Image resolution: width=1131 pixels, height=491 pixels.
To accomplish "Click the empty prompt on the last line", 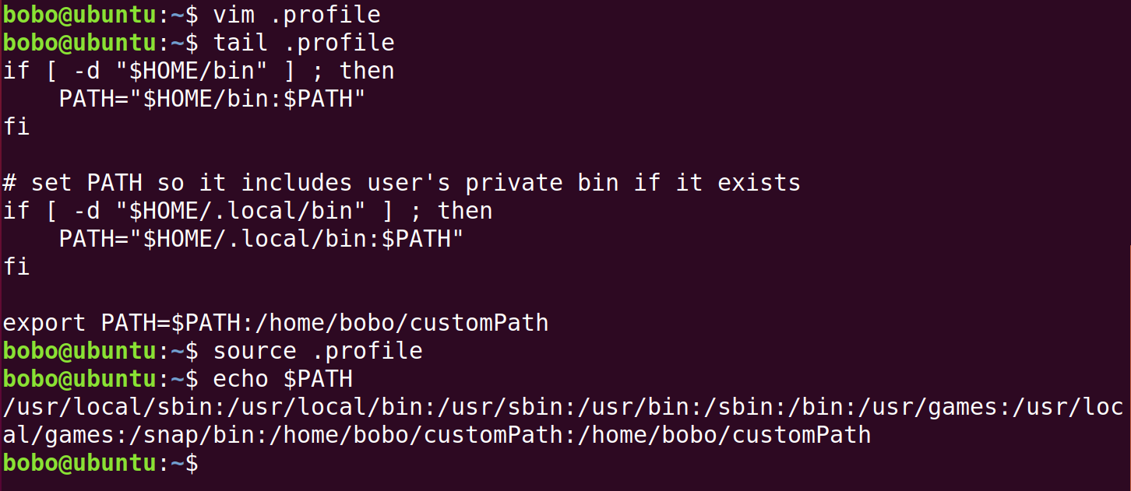I will click(x=100, y=463).
